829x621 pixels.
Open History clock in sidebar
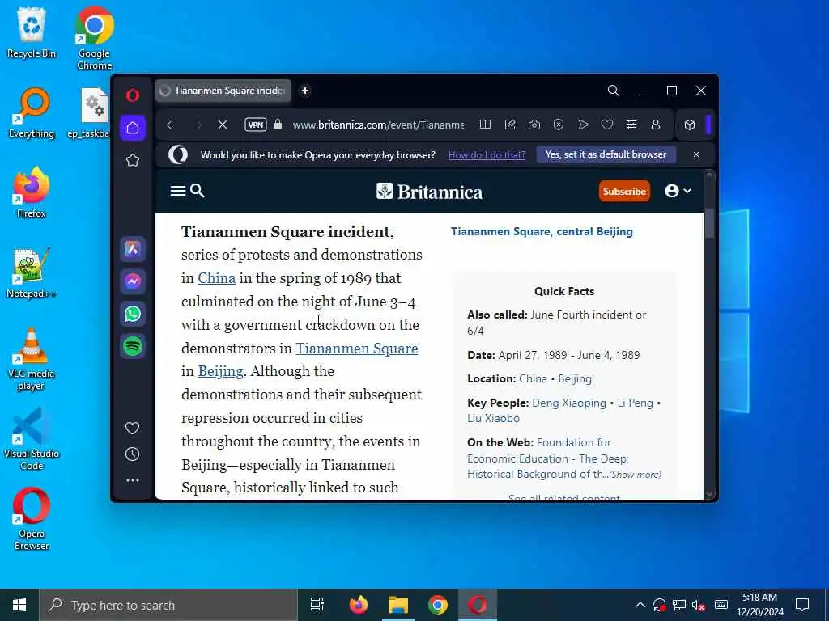pos(132,454)
